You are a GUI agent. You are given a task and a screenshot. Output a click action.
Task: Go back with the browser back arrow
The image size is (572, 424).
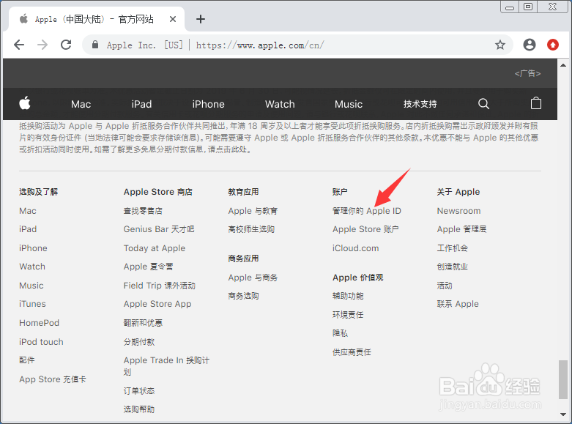coord(19,45)
